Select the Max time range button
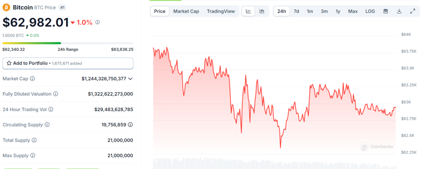 pyautogui.click(x=353, y=11)
